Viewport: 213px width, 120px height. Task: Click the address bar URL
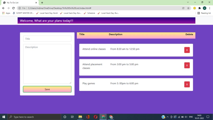tap(59, 8)
